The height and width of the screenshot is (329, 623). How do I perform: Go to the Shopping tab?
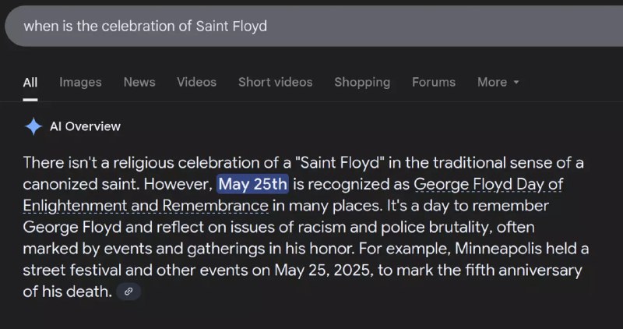click(x=362, y=83)
